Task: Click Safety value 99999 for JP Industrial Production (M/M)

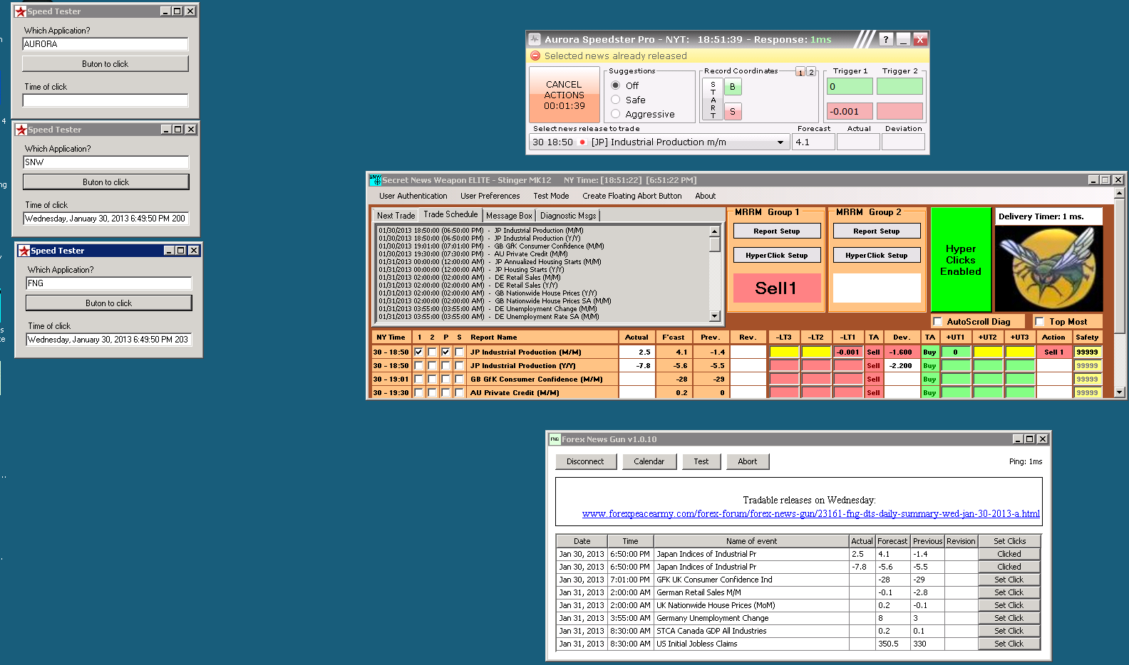Action: (x=1087, y=352)
